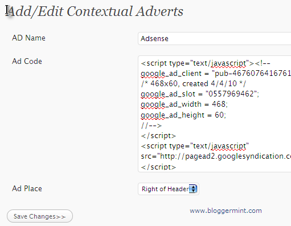291x226 pixels.
Task: Click the AD Name text field containing Adsense
Action: tap(215, 39)
